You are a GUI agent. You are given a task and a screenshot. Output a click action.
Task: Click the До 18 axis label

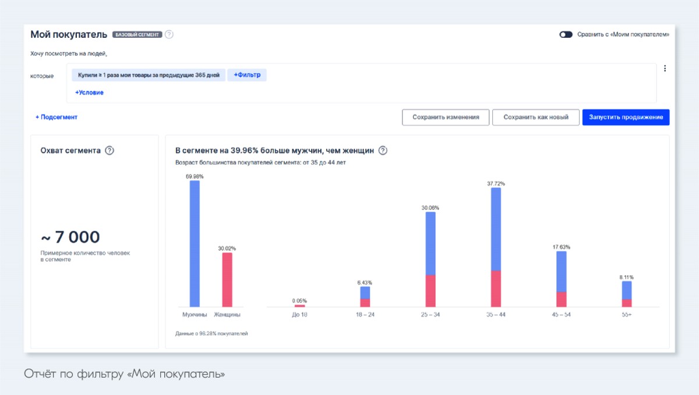pyautogui.click(x=299, y=315)
